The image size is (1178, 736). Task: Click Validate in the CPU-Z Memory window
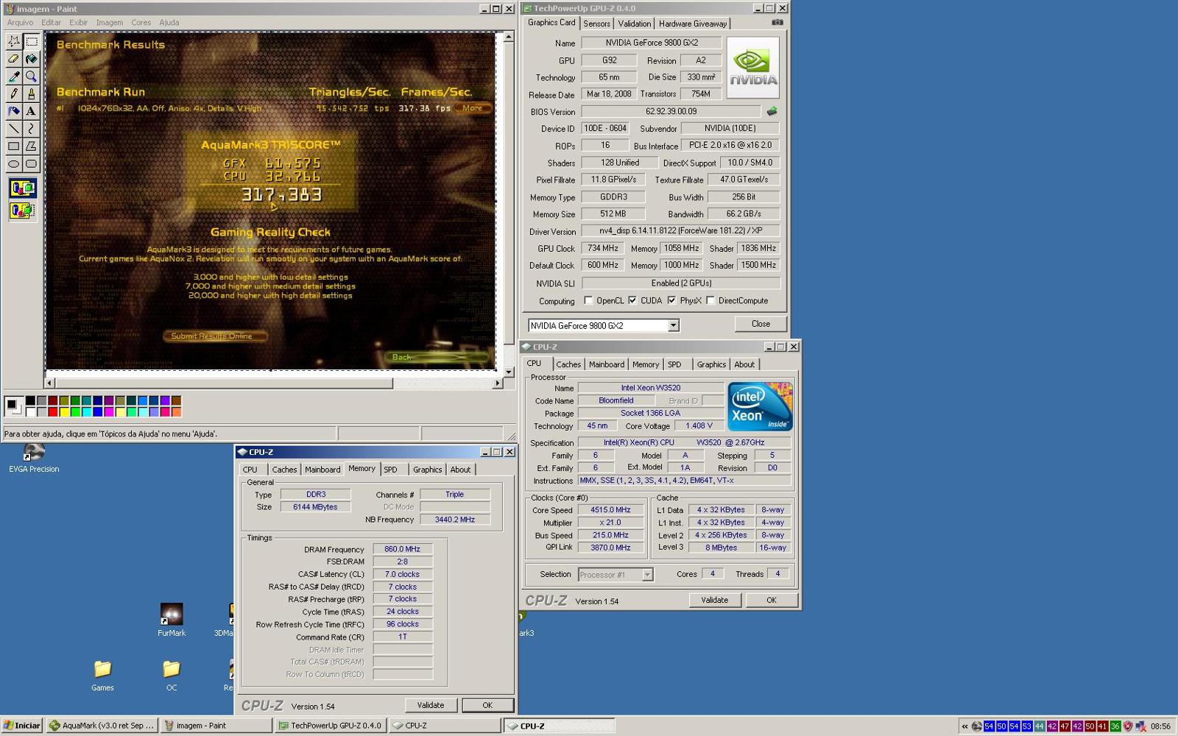pos(431,705)
